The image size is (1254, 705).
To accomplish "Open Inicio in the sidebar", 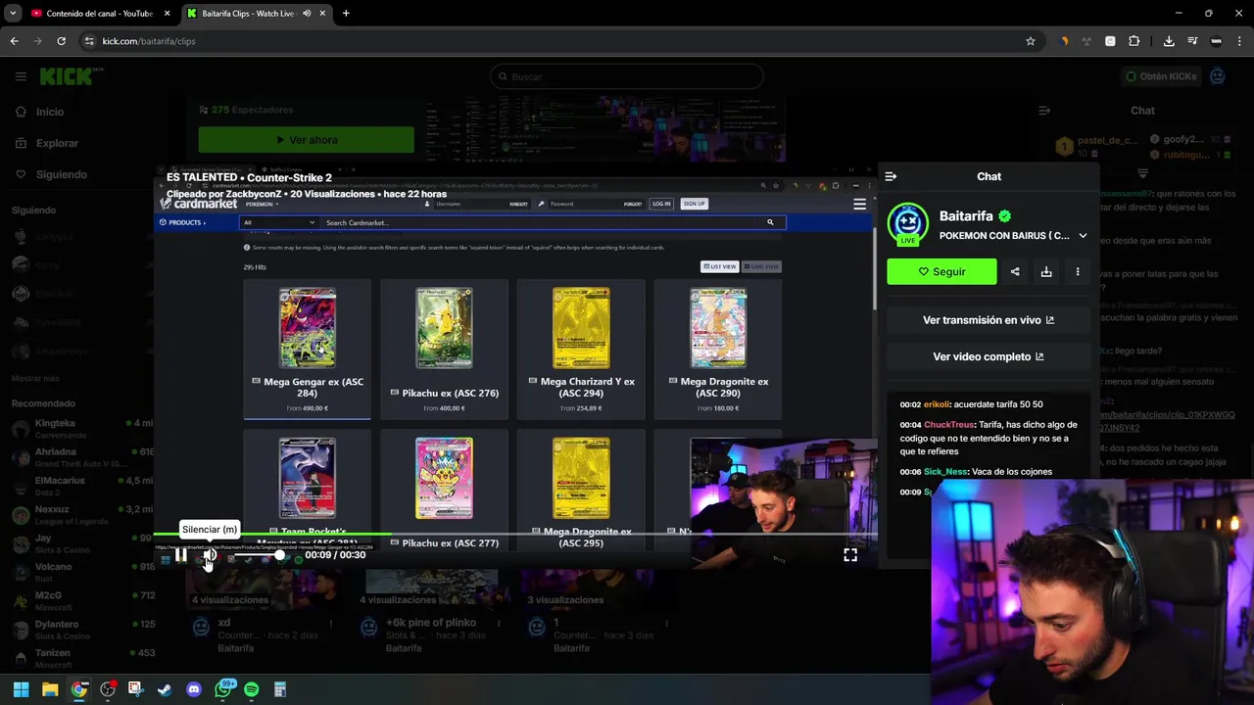I will point(40,112).
